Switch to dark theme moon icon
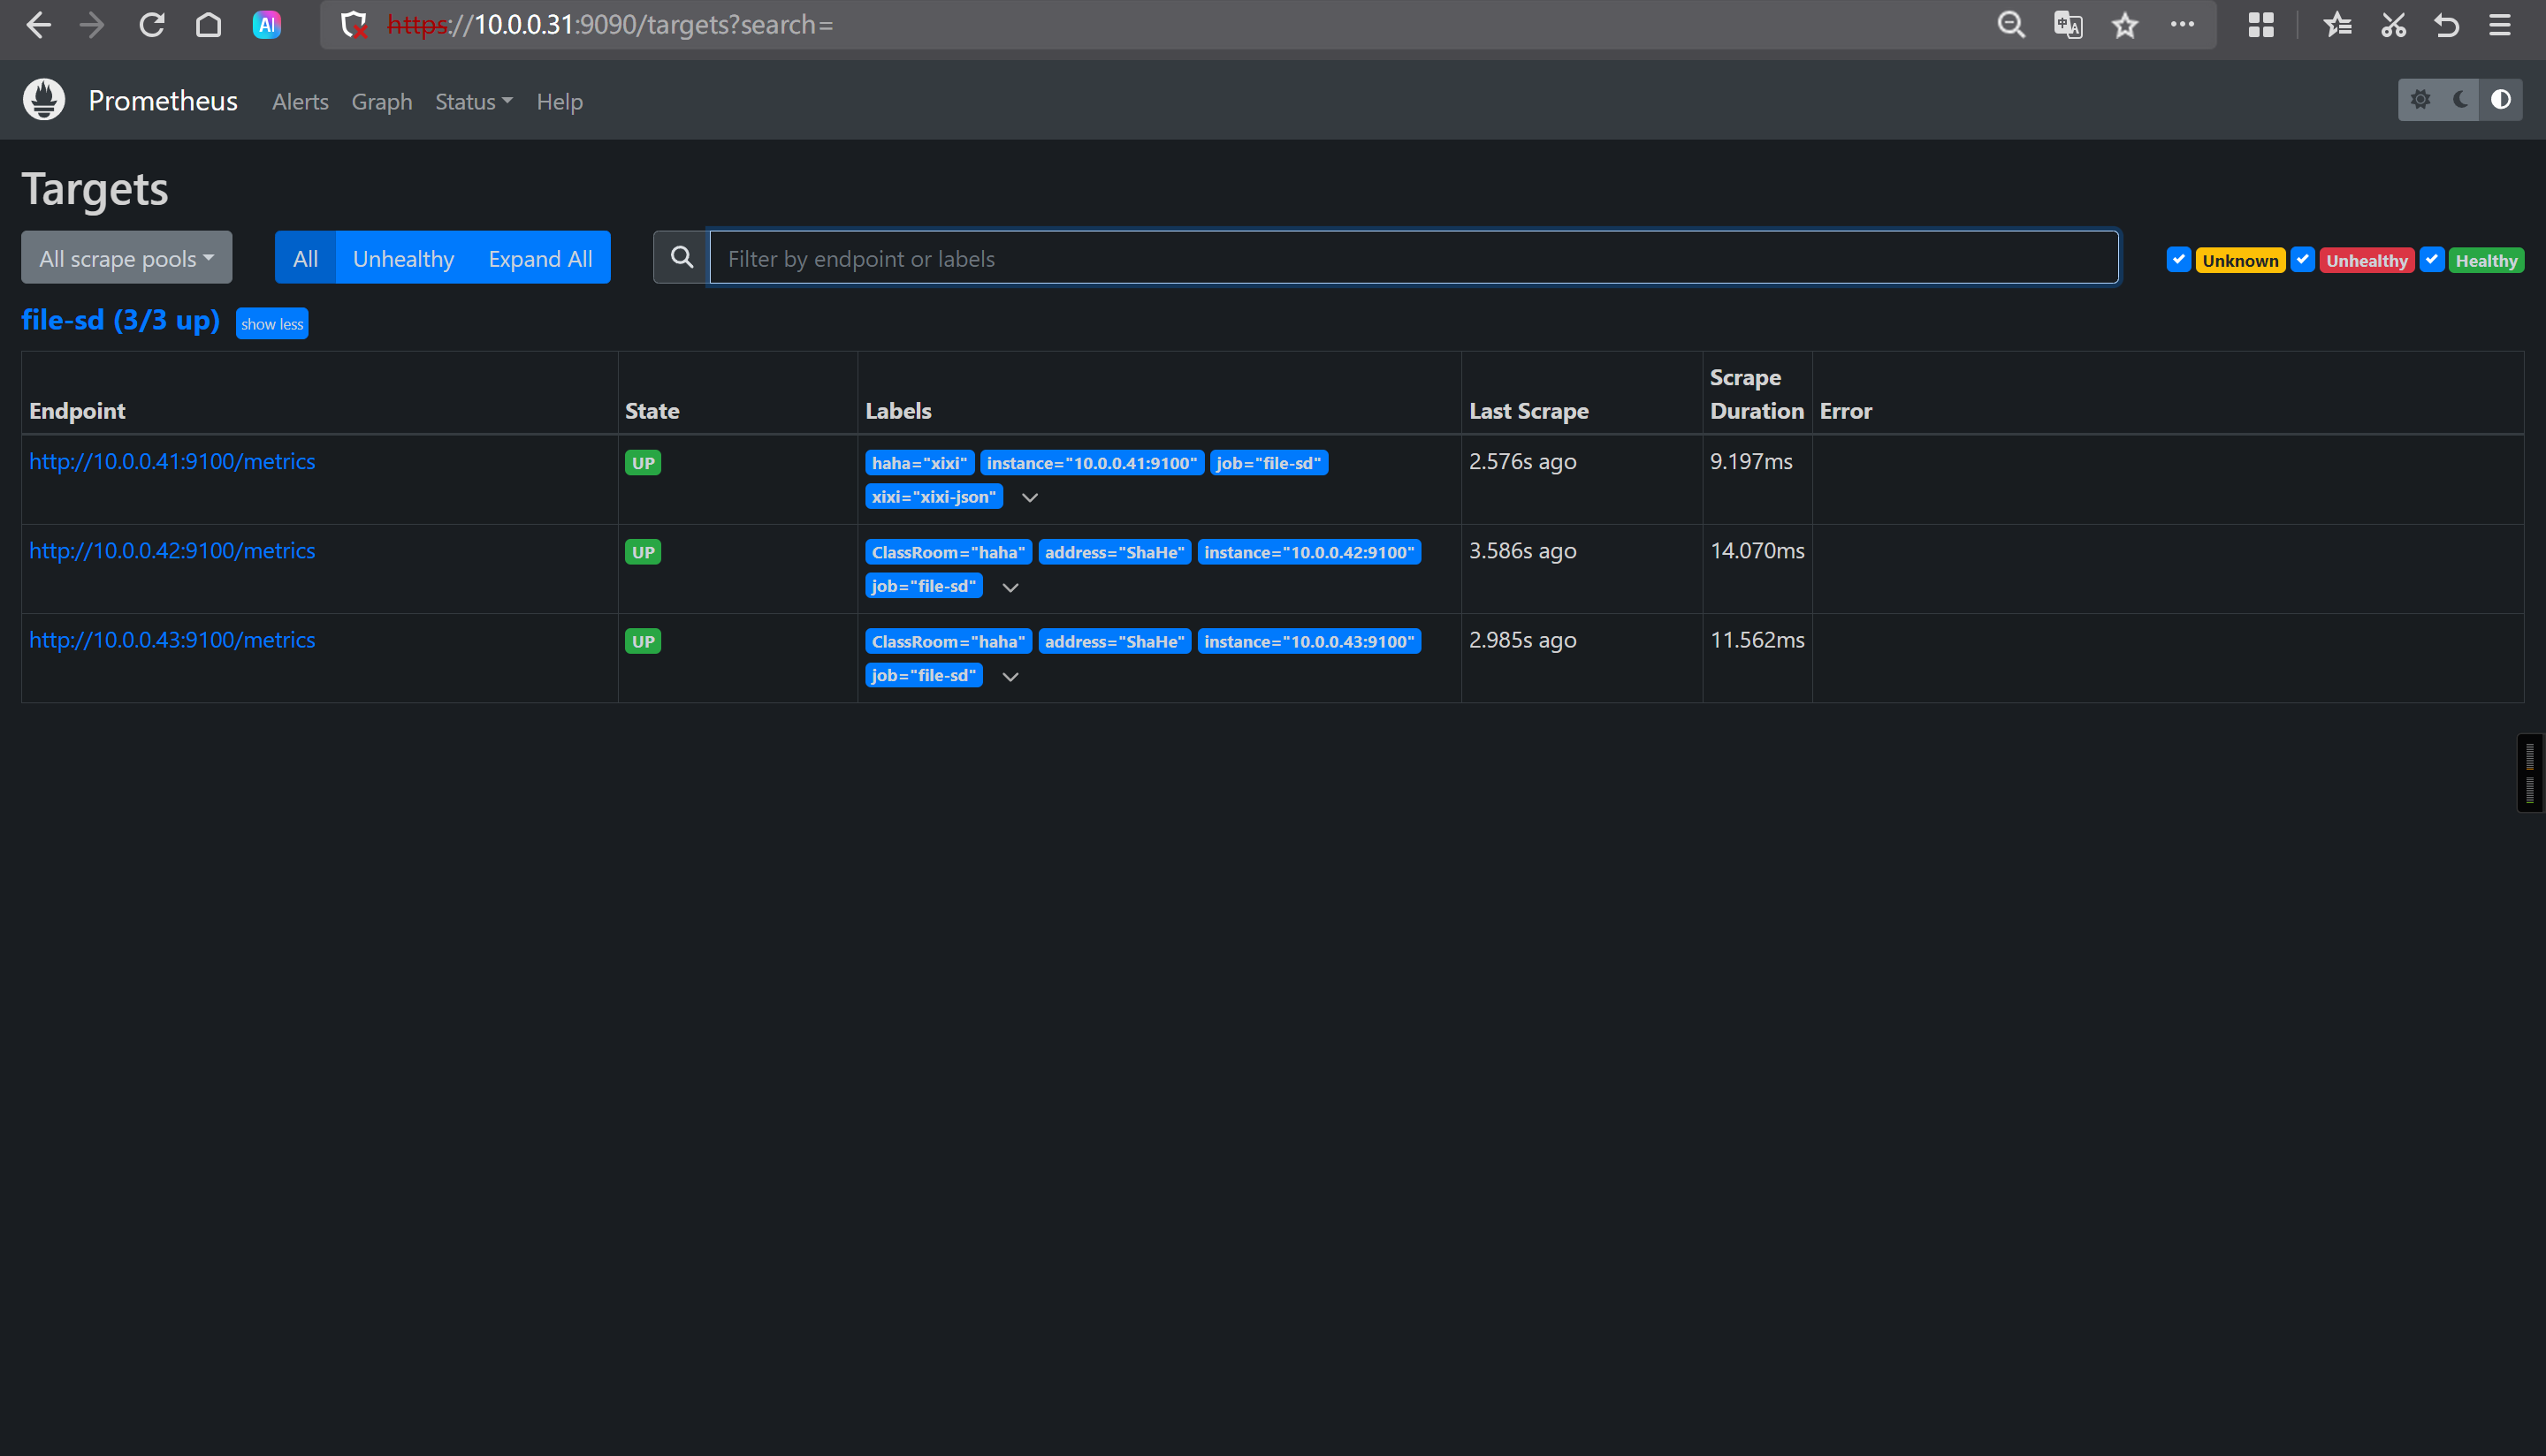Viewport: 2546px width, 1456px height. pyautogui.click(x=2461, y=100)
